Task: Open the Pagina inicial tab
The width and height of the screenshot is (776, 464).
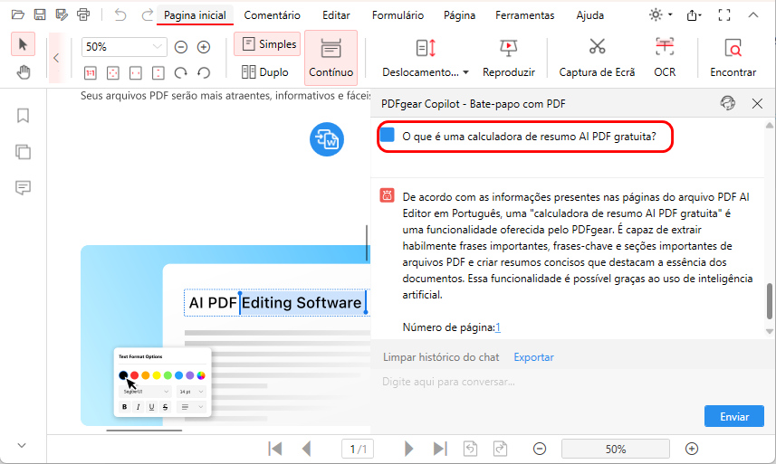Action: [x=195, y=15]
